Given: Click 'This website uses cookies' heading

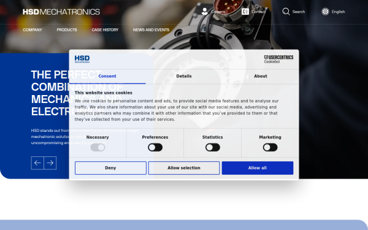Looking at the screenshot, I should click(x=104, y=93).
